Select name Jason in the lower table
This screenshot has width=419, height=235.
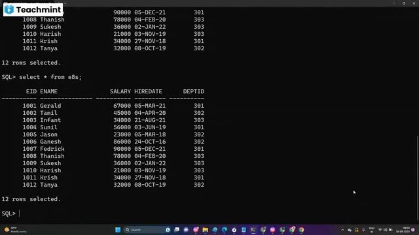click(x=48, y=134)
